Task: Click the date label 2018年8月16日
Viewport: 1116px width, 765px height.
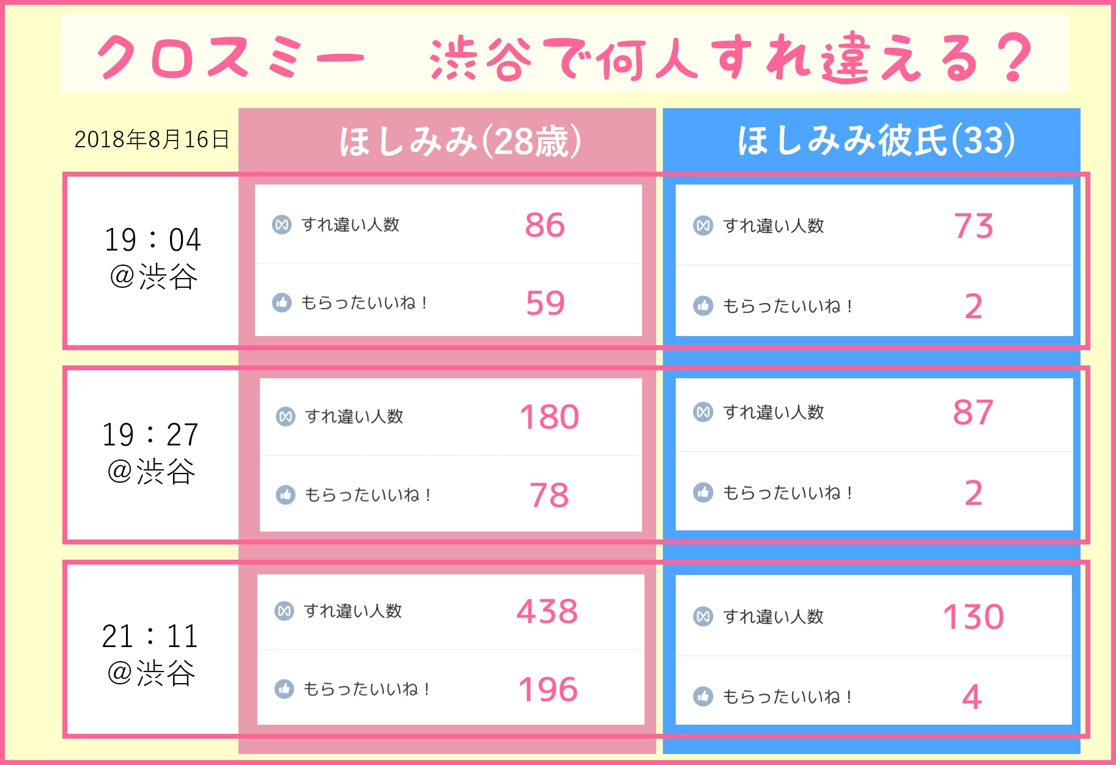Action: [x=152, y=139]
